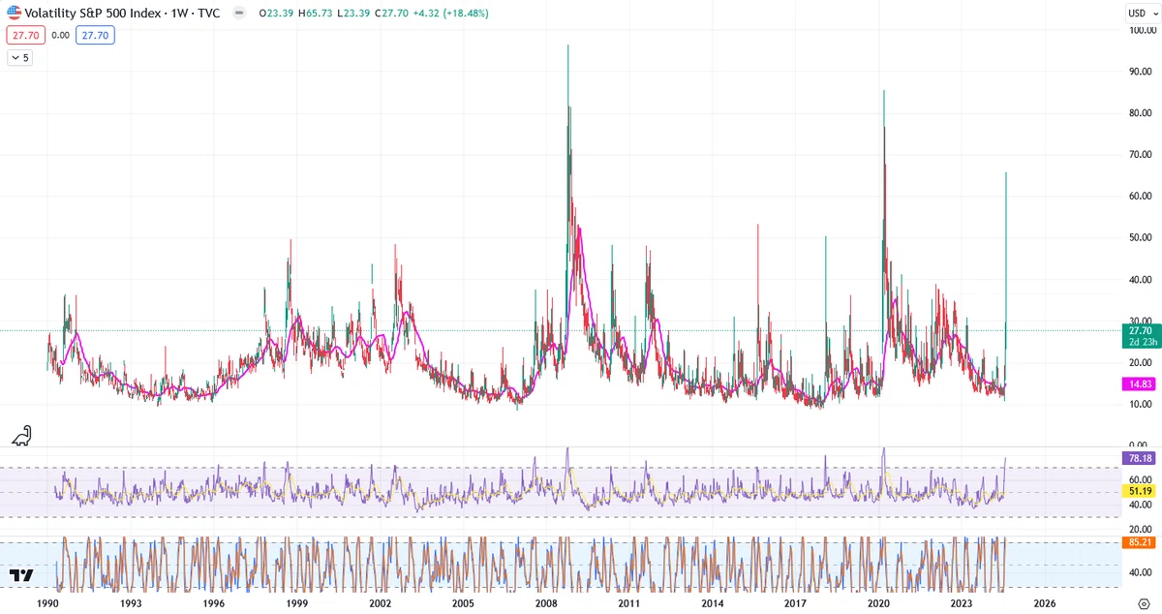The height and width of the screenshot is (614, 1162).
Task: Click the 2d 23h countdown label
Action: [x=1143, y=342]
